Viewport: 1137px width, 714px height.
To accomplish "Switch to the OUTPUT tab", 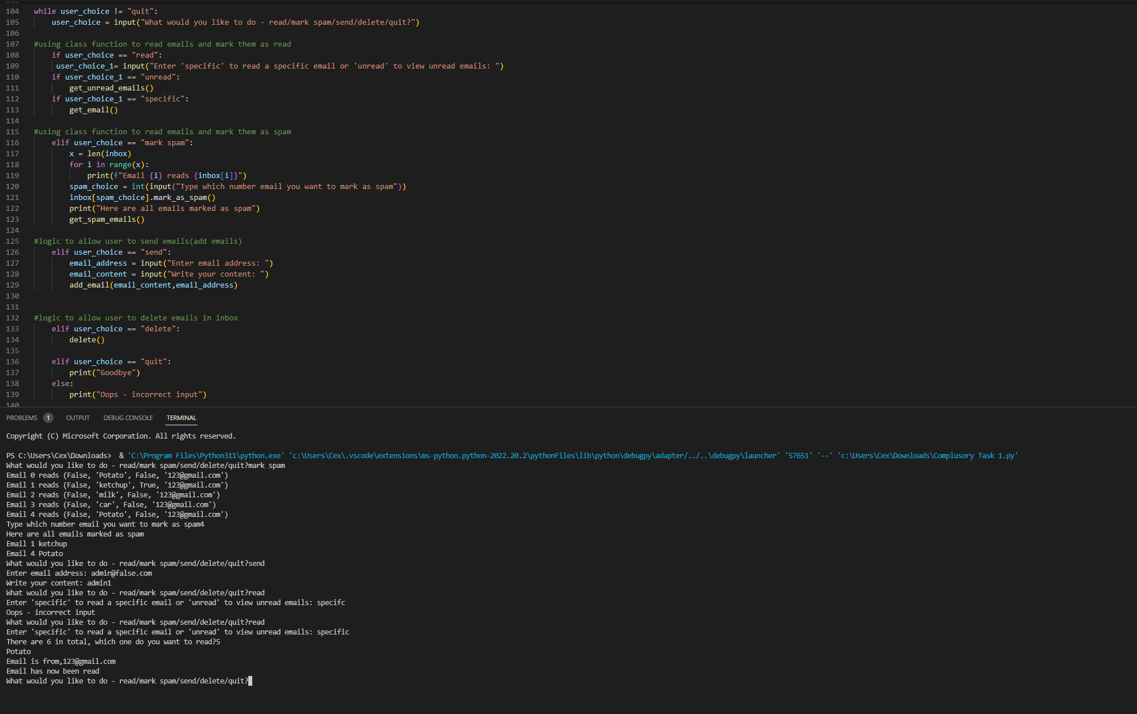I will coord(78,418).
